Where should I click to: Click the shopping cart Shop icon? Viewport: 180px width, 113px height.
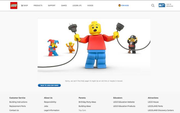[x=22, y=5]
